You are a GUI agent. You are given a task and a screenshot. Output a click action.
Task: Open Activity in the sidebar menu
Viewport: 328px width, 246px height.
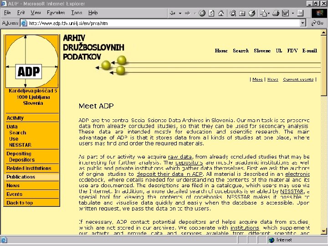pos(15,118)
